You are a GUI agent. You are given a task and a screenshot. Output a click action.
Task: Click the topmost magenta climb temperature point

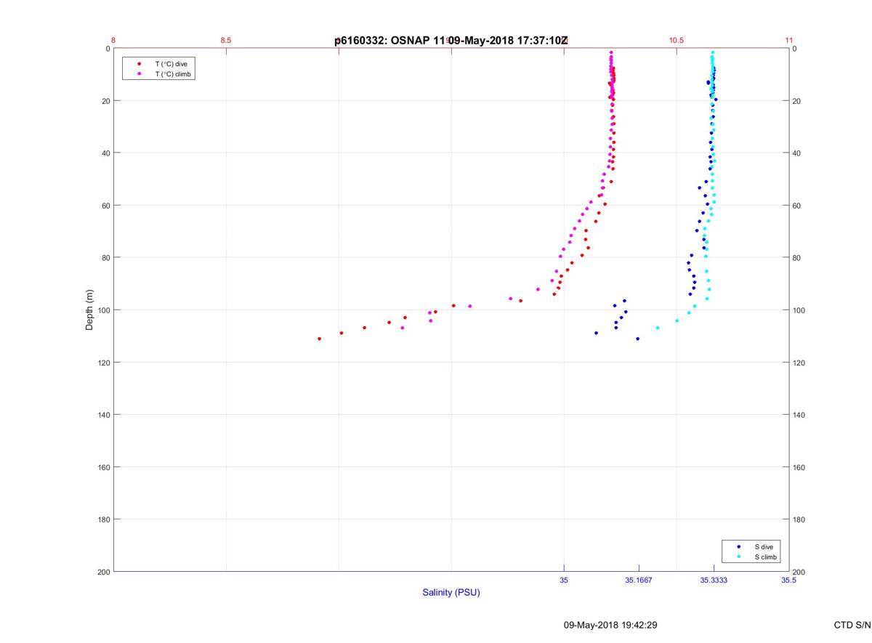[x=611, y=52]
